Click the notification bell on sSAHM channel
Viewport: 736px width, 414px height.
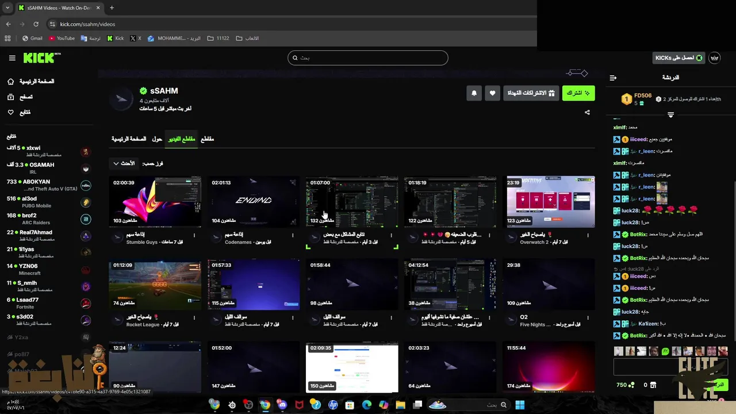point(474,93)
